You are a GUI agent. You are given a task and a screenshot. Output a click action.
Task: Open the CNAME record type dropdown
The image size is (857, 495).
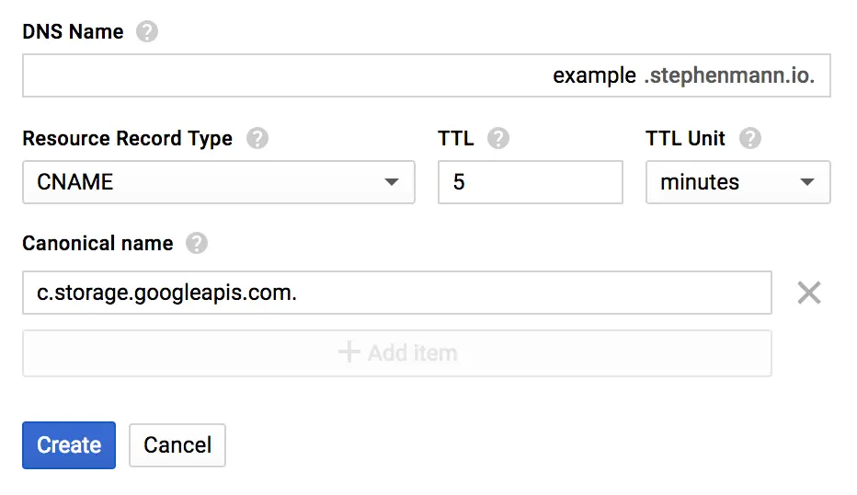tap(218, 182)
